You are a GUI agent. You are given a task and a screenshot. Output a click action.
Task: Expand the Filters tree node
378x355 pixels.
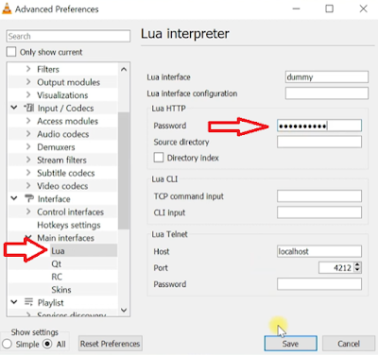tap(28, 69)
